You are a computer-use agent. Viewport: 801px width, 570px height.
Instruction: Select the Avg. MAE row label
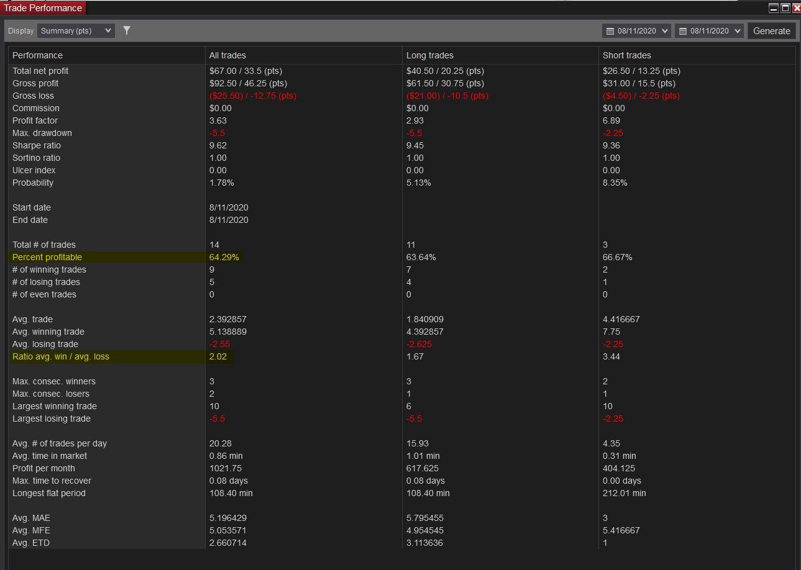click(32, 518)
